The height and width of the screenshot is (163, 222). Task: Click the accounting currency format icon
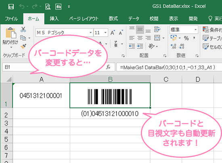click(x=174, y=38)
